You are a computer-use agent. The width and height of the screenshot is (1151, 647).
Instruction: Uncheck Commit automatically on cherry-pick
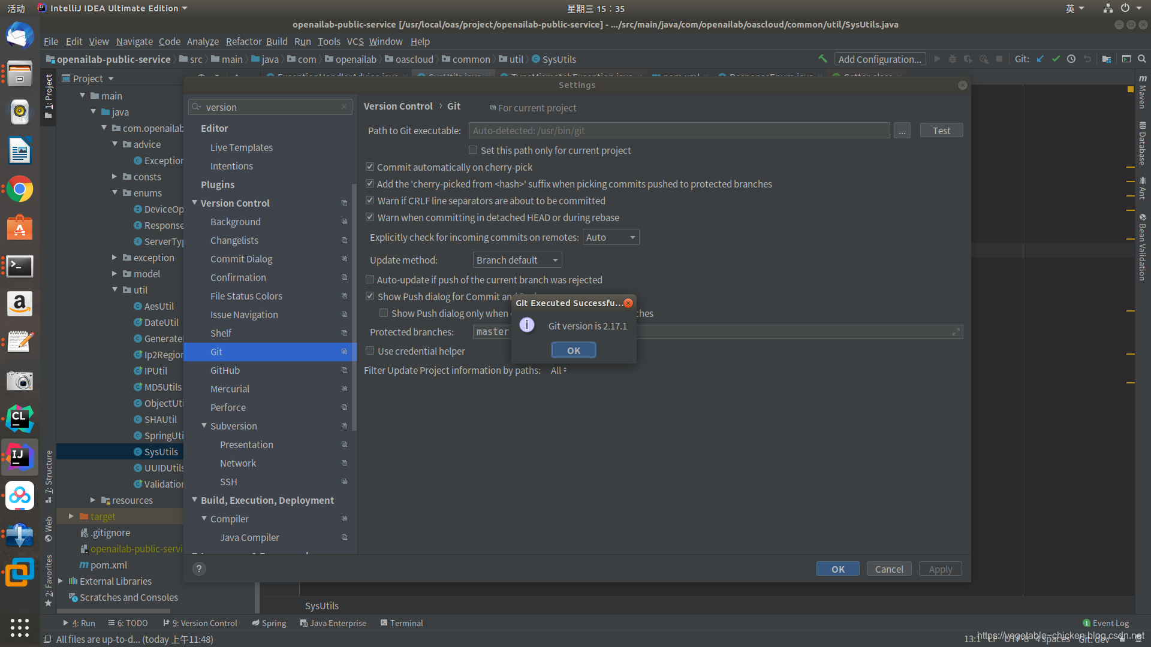click(x=370, y=167)
